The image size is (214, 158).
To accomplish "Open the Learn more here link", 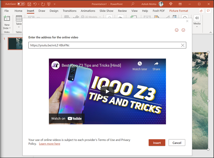I will coord(50,144).
